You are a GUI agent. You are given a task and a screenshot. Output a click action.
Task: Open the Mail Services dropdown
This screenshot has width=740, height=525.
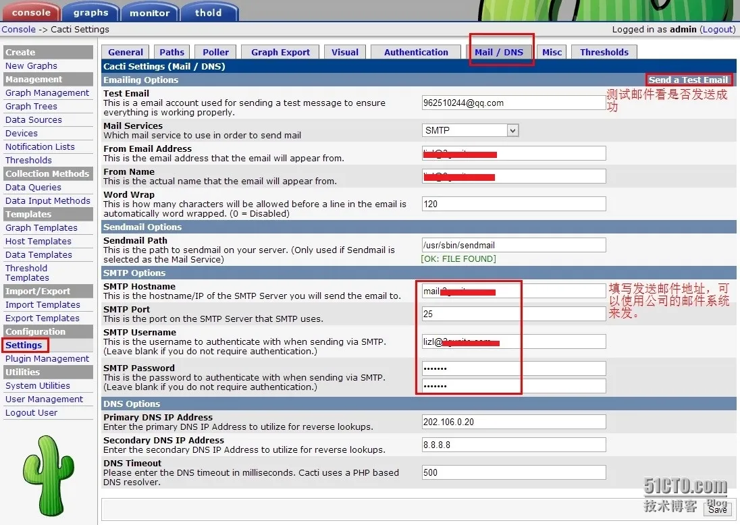pyautogui.click(x=470, y=130)
